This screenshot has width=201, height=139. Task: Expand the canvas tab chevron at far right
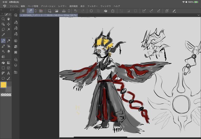(x=199, y=15)
